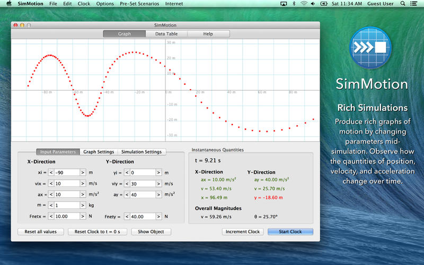424x265 pixels.
Task: Open the Edit menu
Action: tap(67, 4)
